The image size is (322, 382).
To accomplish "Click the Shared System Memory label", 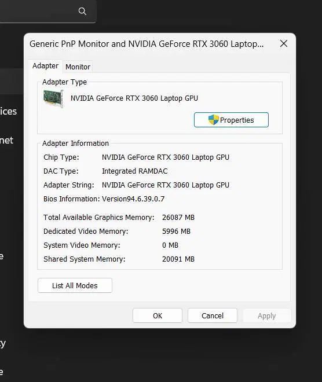I will point(84,259).
